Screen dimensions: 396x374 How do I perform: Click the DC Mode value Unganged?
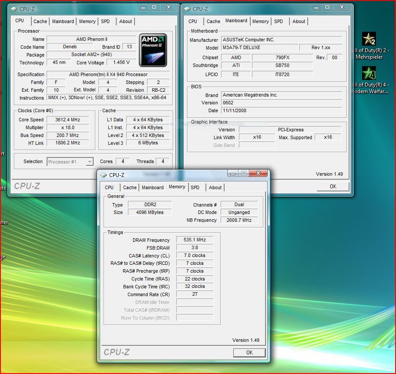239,212
